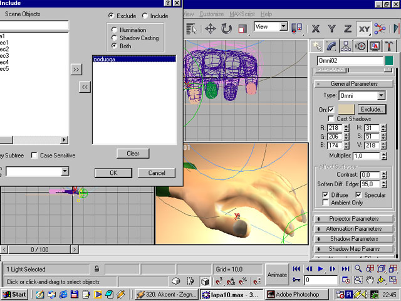
Task: Click the beige light color swatch
Action: pyautogui.click(x=346, y=109)
